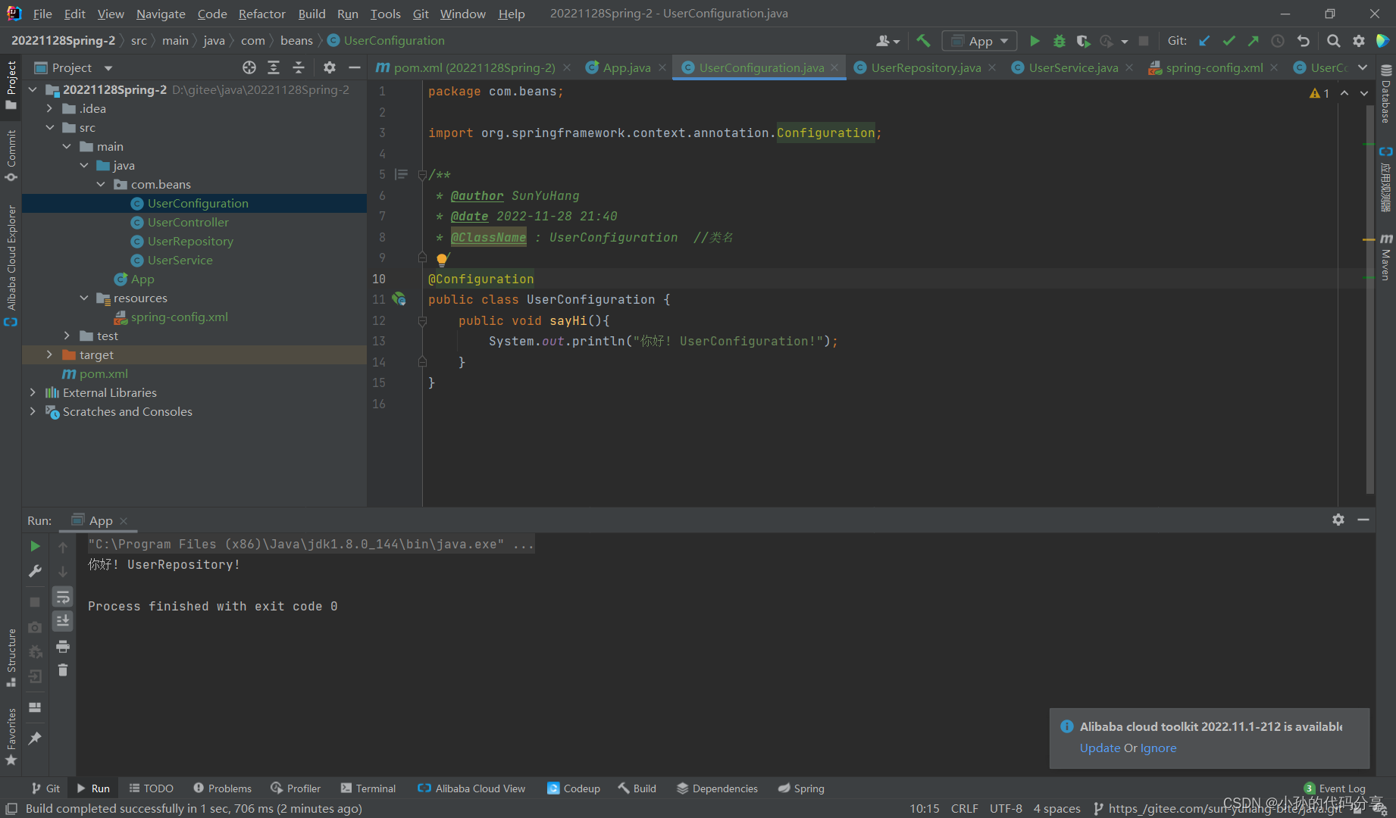Run with coverage shield icon

[x=1084, y=41]
